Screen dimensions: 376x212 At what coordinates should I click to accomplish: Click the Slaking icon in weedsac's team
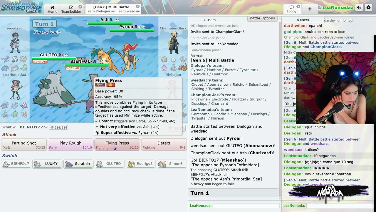[15, 68]
